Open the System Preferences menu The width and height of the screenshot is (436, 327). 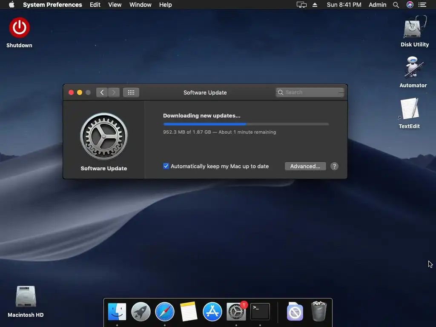click(x=52, y=5)
